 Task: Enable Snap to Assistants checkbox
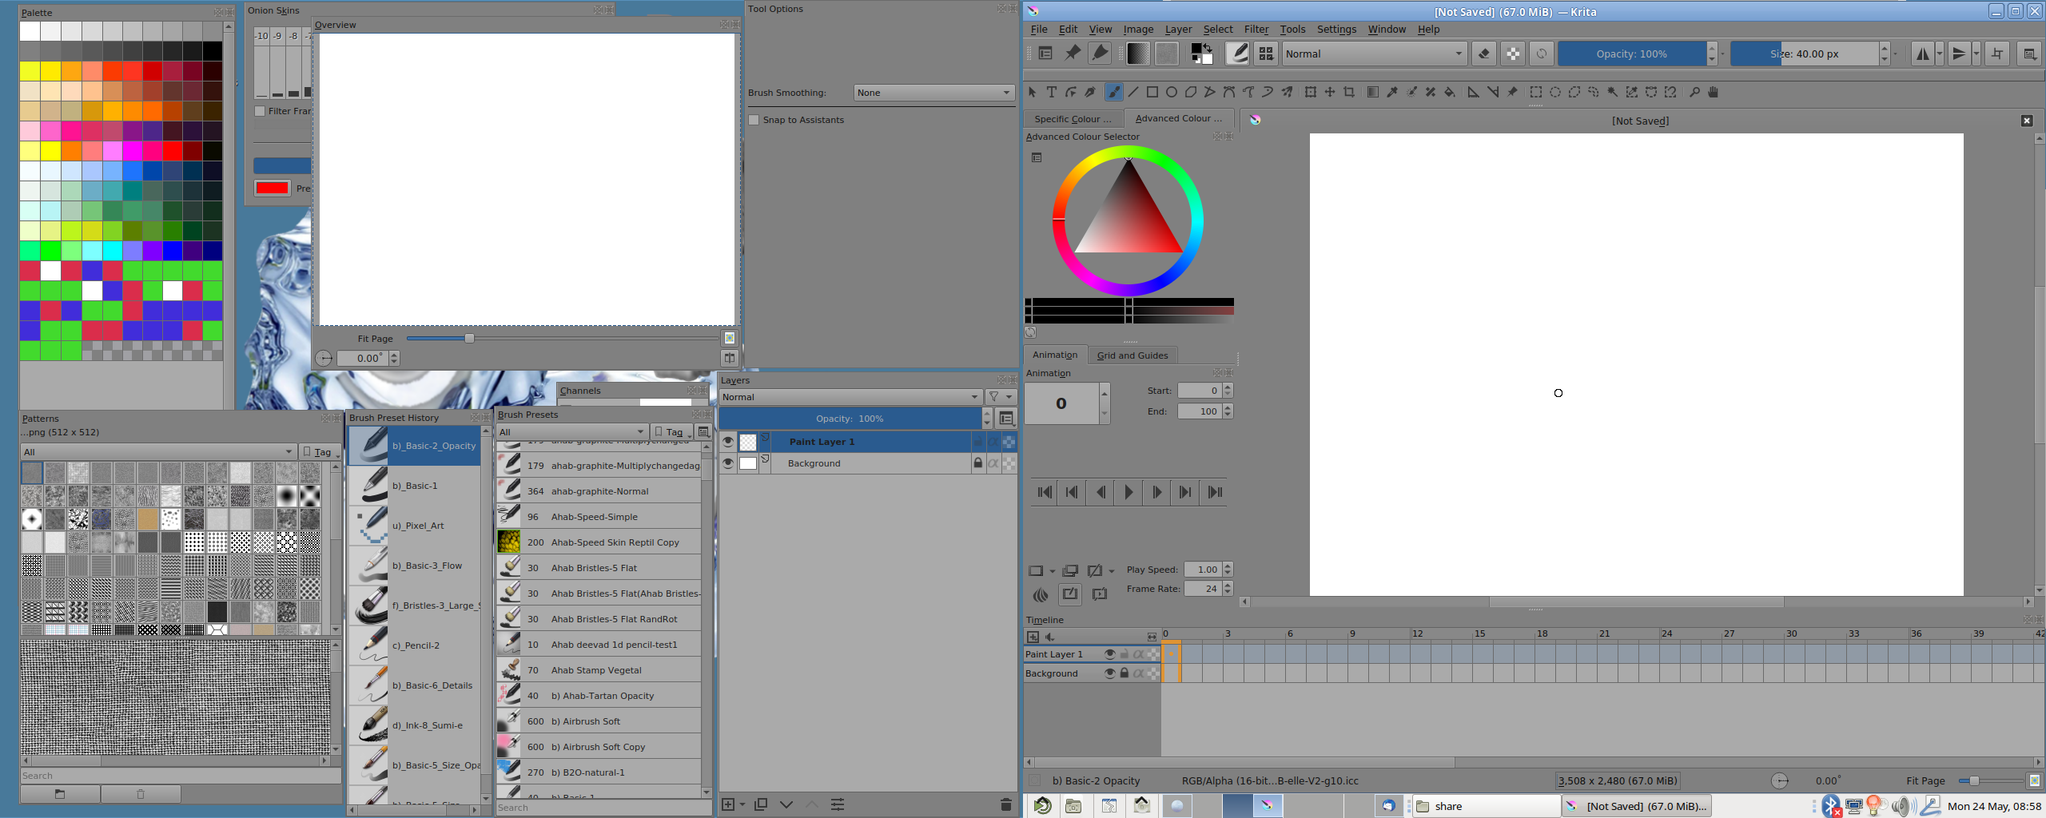point(754,120)
